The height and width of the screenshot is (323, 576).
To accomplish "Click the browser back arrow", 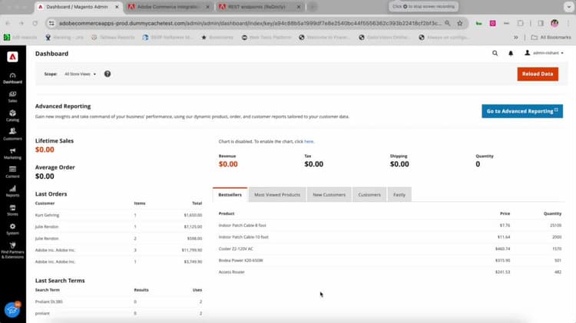I will (x=8, y=23).
